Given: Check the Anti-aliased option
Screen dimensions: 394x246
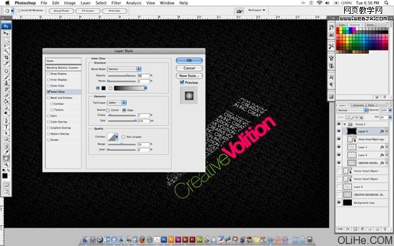Looking at the screenshot, I should pyautogui.click(x=123, y=137).
